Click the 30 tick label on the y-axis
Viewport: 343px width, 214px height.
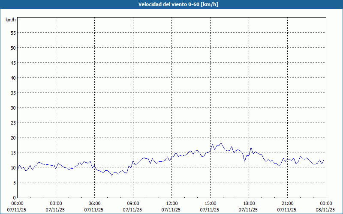tap(13, 107)
